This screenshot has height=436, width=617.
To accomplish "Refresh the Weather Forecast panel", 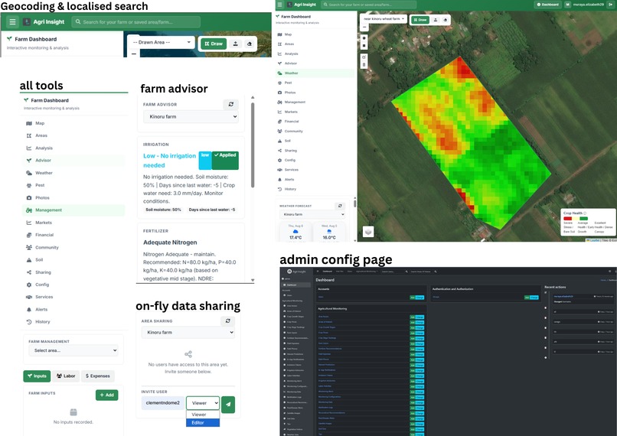I will (x=340, y=206).
